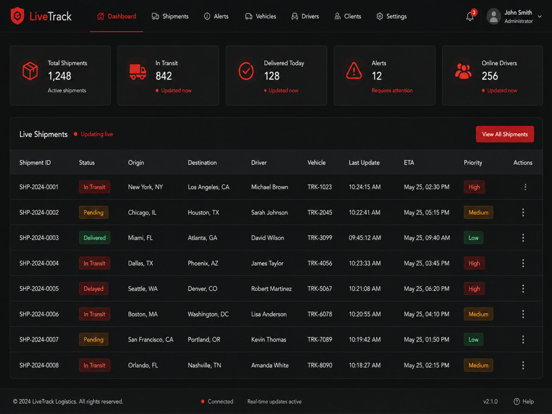Click Real-time updates active text
Viewport: 552px width, 414px height.
click(x=274, y=401)
